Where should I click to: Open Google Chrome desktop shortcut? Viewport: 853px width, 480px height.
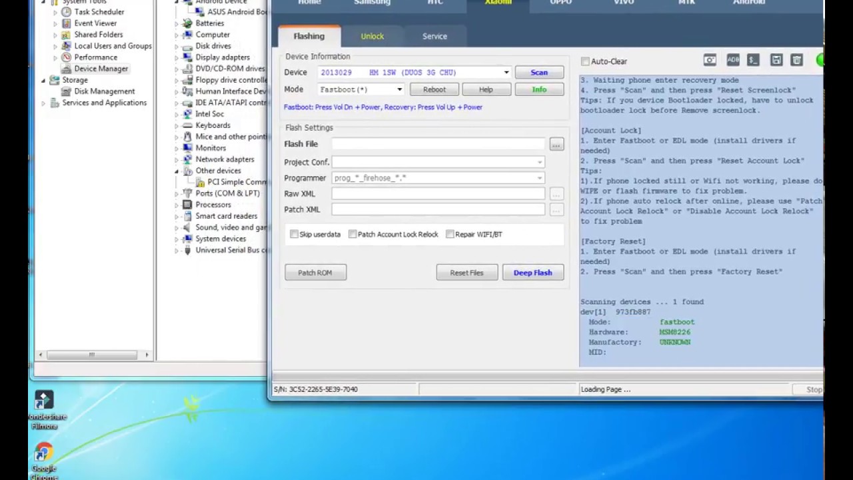tap(43, 460)
